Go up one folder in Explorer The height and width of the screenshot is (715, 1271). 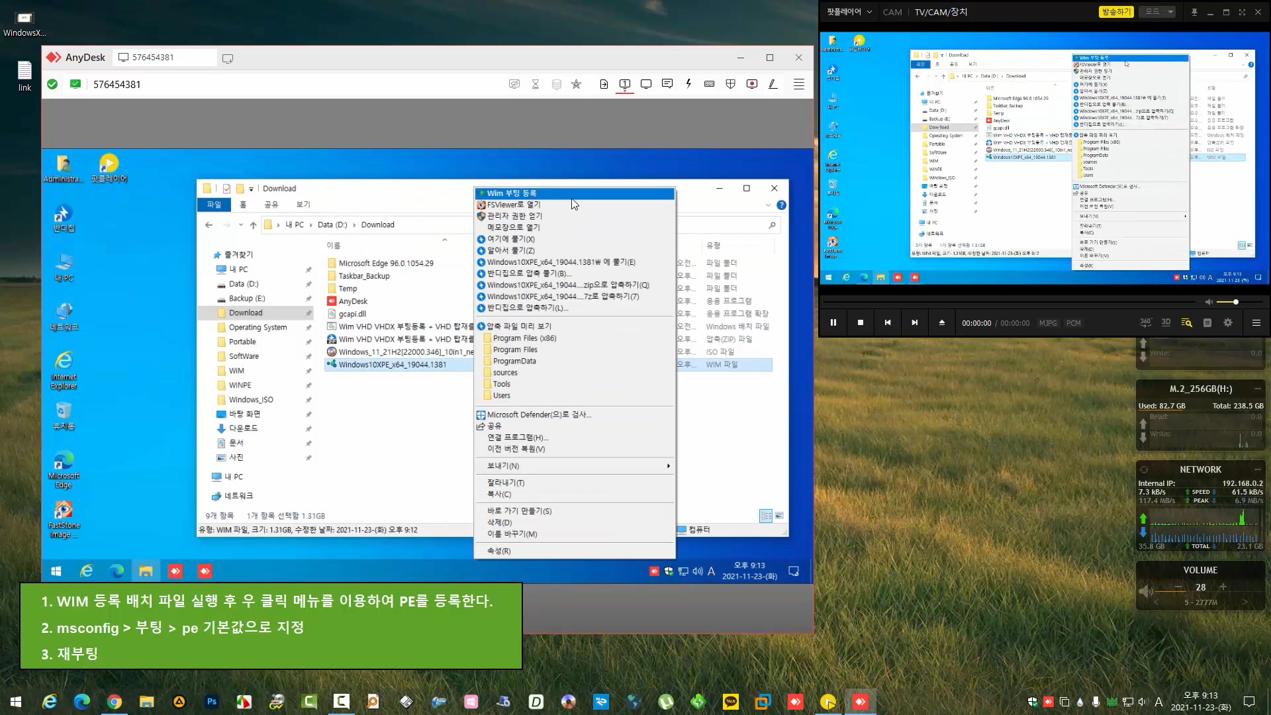click(x=253, y=225)
